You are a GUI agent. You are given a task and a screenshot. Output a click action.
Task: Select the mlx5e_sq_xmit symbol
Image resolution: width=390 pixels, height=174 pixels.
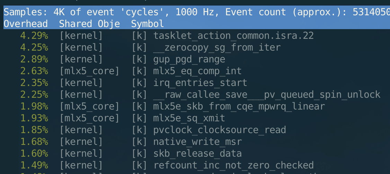[189, 118]
